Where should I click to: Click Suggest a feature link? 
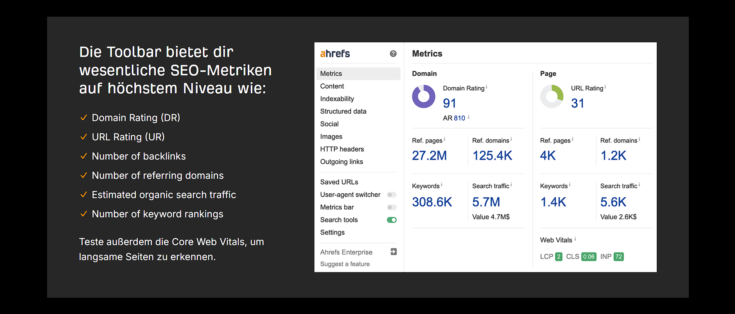(345, 264)
